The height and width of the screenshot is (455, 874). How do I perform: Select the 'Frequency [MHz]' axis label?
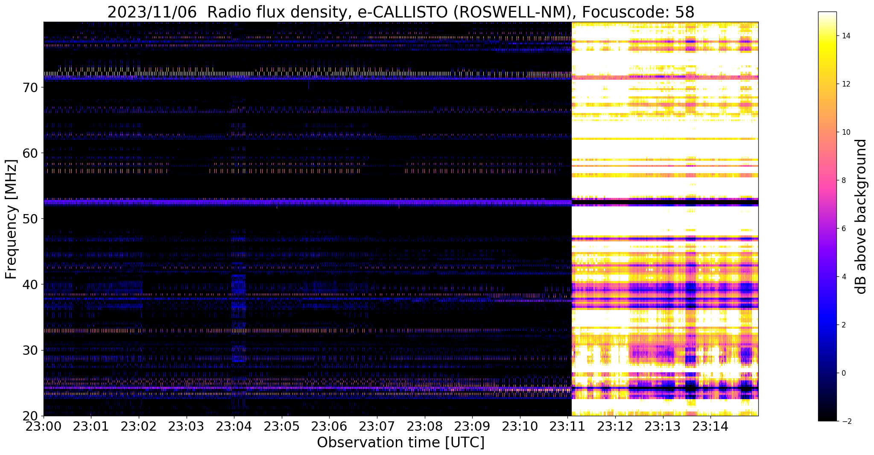click(11, 219)
